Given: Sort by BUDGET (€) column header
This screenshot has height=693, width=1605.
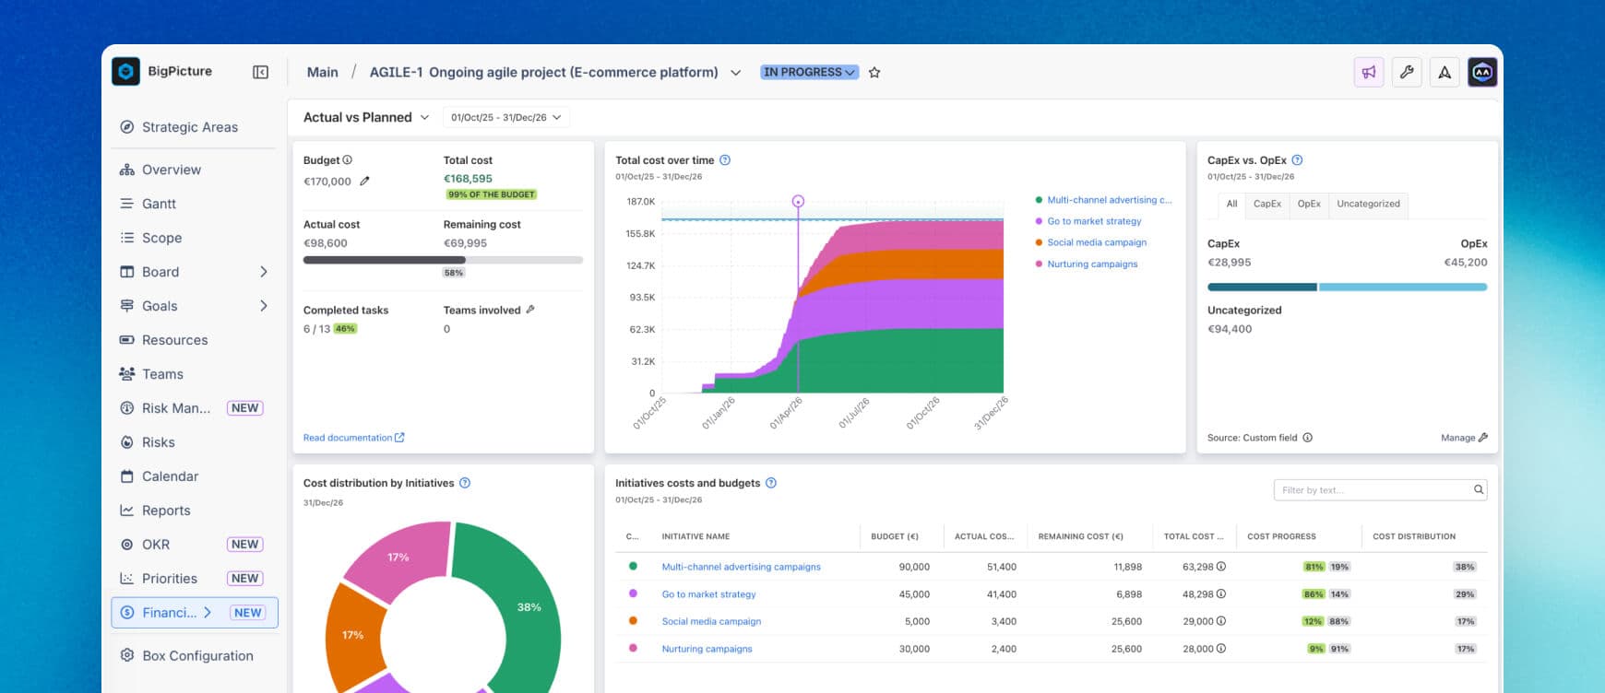Looking at the screenshot, I should (x=895, y=536).
